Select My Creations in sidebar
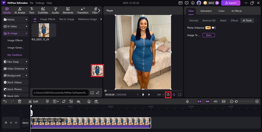The height and width of the screenshot is (132, 262). pyautogui.click(x=15, y=55)
